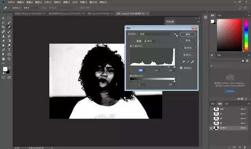
Task: Select the Clone Stamp tool
Action: [x=3, y=36]
